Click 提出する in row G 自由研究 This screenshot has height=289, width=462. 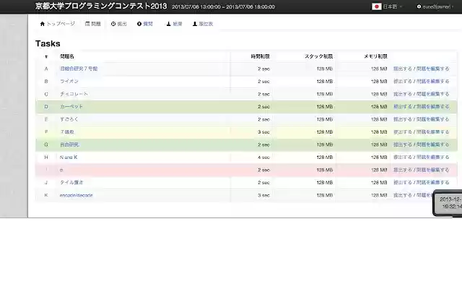pyautogui.click(x=403, y=144)
